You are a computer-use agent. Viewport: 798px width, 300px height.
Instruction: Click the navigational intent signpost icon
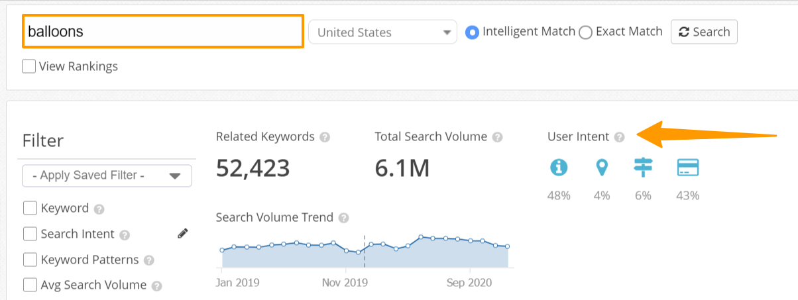click(643, 168)
